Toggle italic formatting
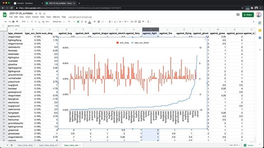This screenshot has width=264, height=148. coord(82,22)
